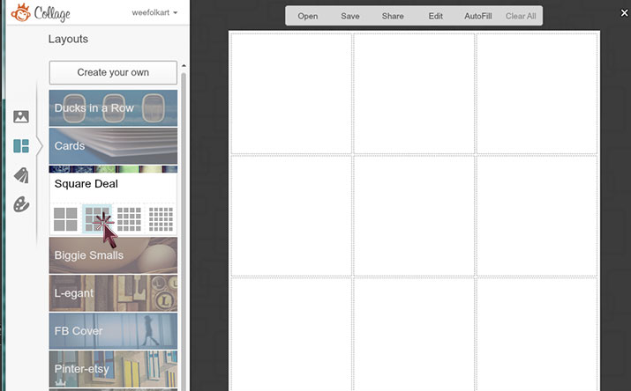This screenshot has width=631, height=391.
Task: Expand the Pinter-etsy layout category
Action: [113, 369]
